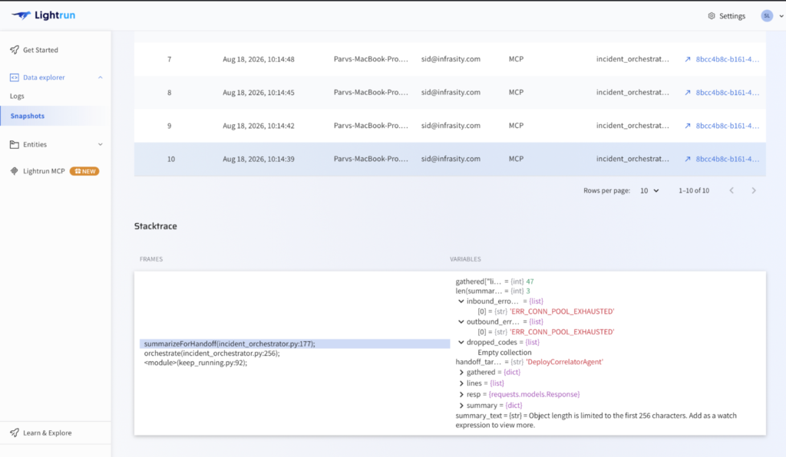Click the 1–10 of 10 pagination text
This screenshot has height=457, width=786.
click(694, 191)
